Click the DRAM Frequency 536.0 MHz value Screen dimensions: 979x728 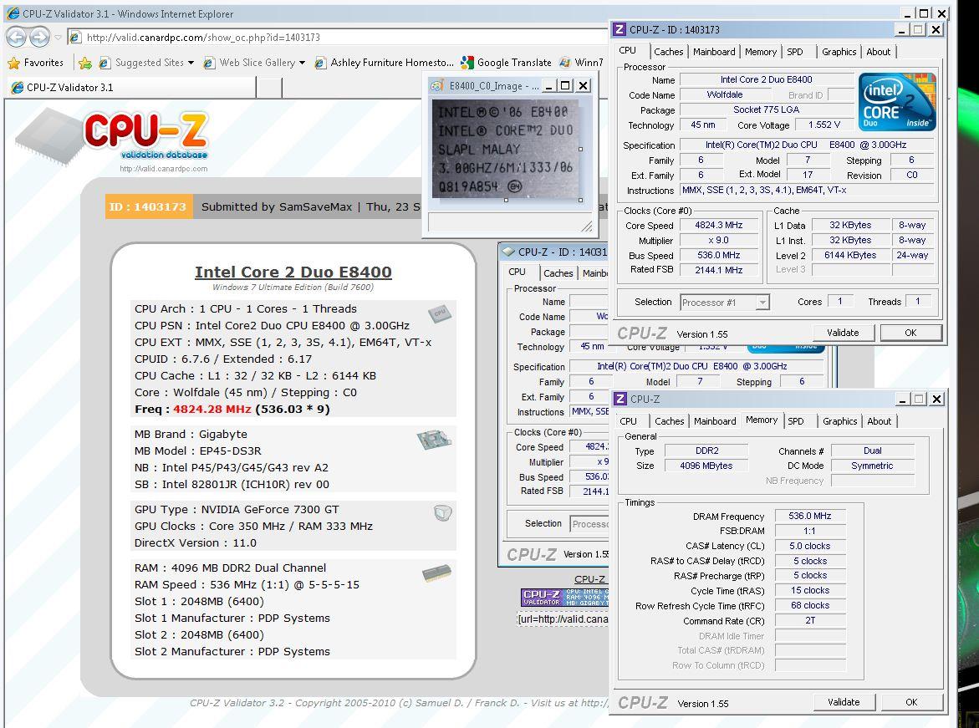tap(810, 516)
